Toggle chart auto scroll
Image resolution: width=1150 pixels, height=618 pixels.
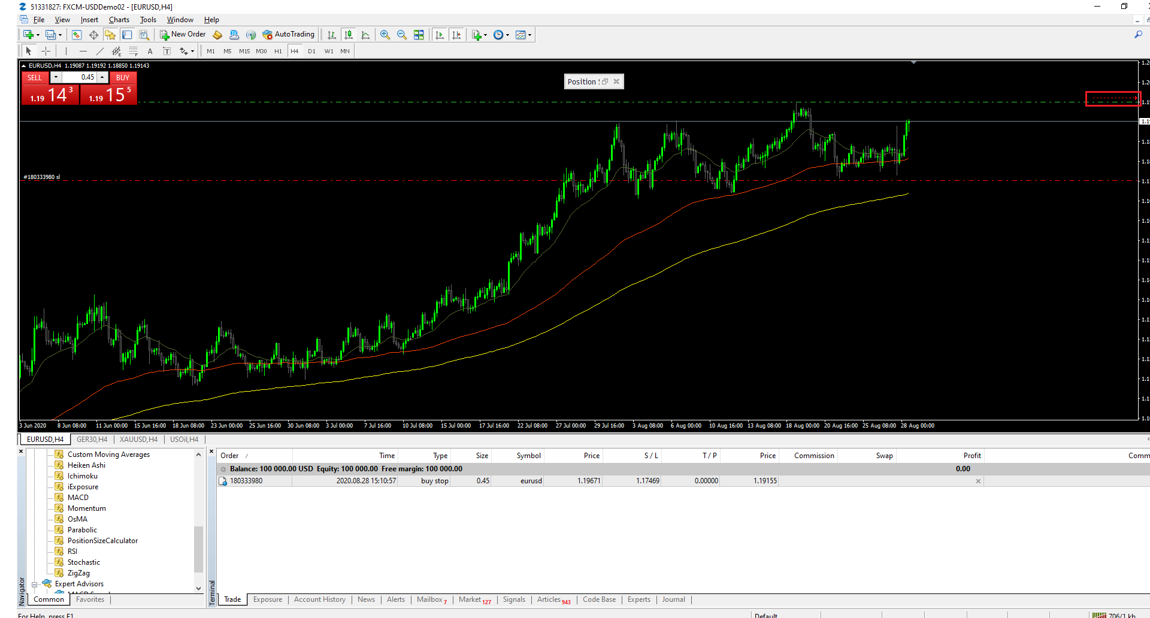(x=440, y=35)
